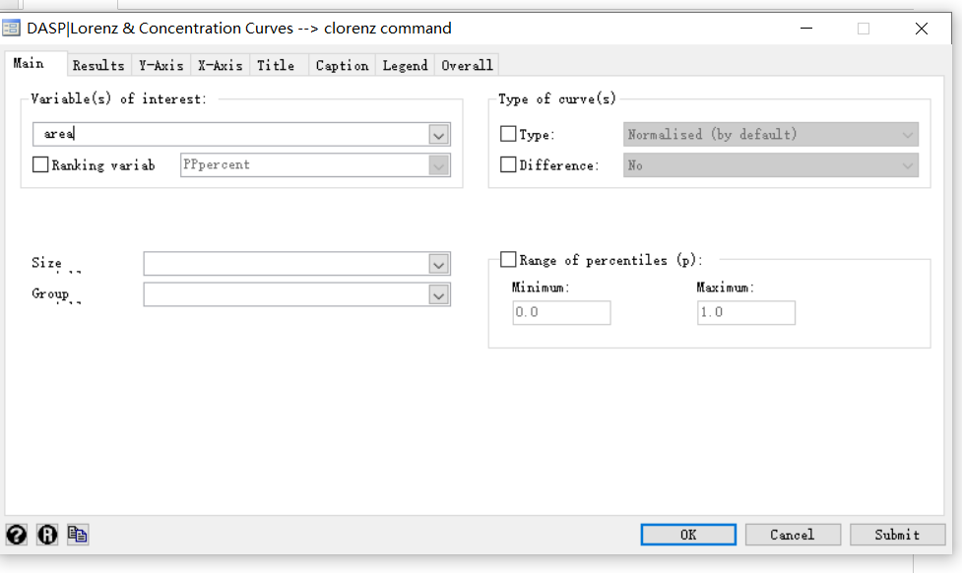Click the help question mark icon
The image size is (962, 573).
pos(17,535)
